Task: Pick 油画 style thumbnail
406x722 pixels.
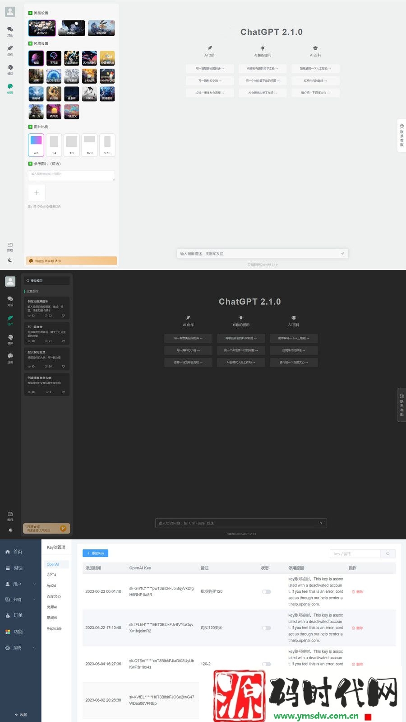Action: [x=36, y=76]
